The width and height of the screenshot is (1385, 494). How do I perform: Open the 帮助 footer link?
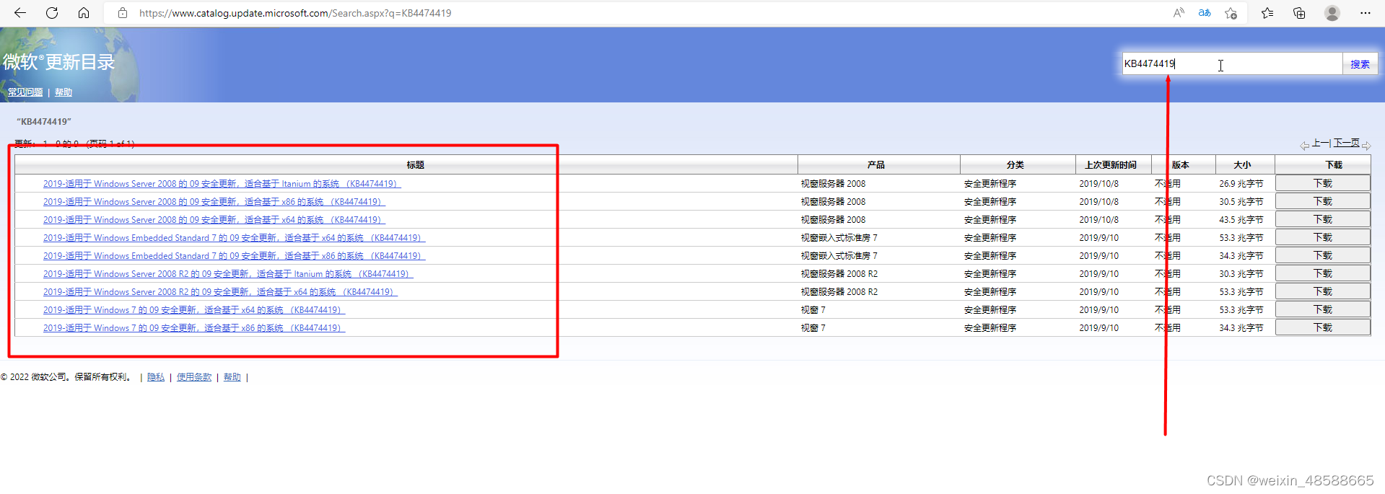(232, 377)
